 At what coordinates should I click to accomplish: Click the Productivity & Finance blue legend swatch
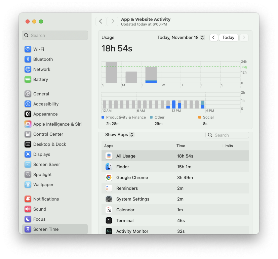tap(103, 117)
